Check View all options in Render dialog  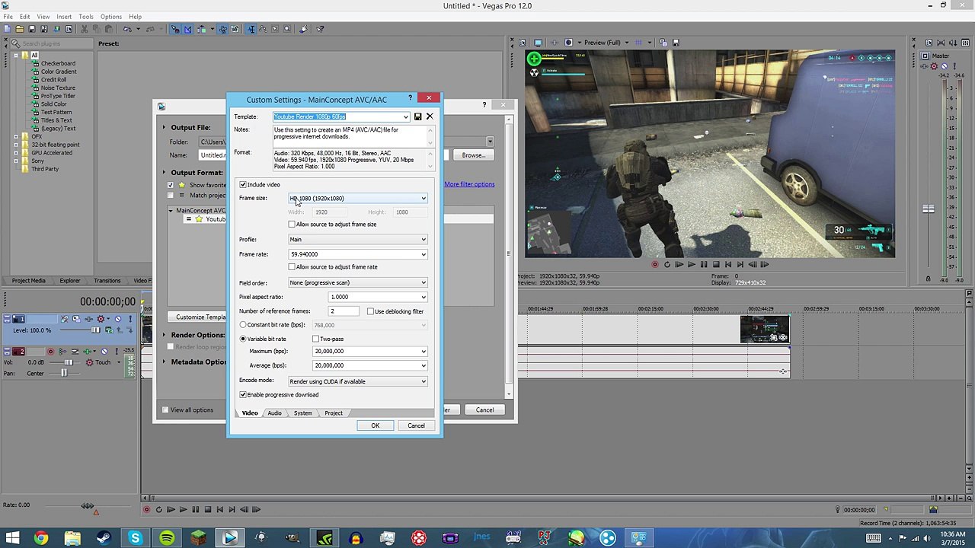point(165,410)
